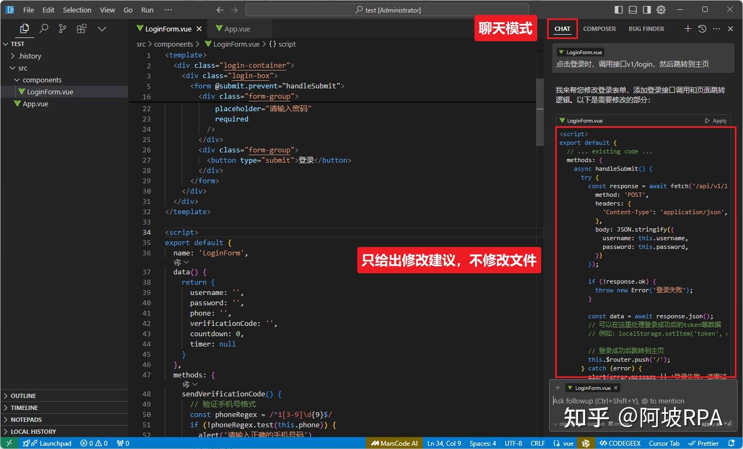Image resolution: width=743 pixels, height=449 pixels.
Task: Select the Source Control icon
Action: [62, 28]
